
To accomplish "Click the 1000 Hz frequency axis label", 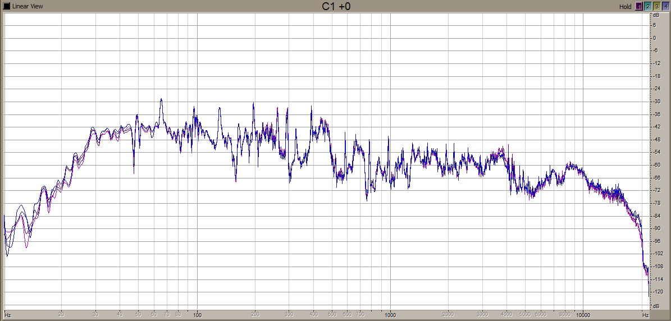I will click(x=390, y=315).
